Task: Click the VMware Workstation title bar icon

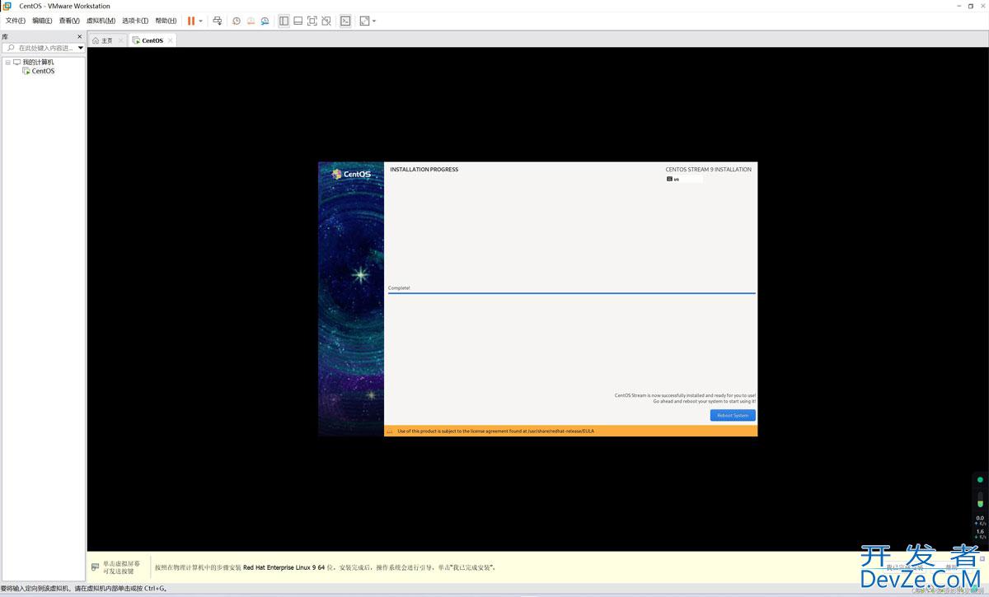Action: click(7, 6)
